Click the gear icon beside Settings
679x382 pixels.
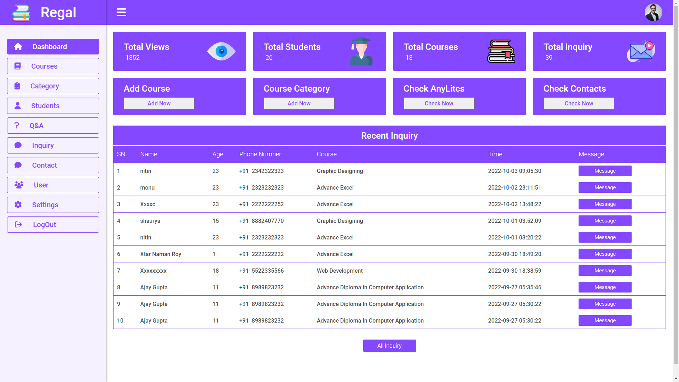coord(18,205)
